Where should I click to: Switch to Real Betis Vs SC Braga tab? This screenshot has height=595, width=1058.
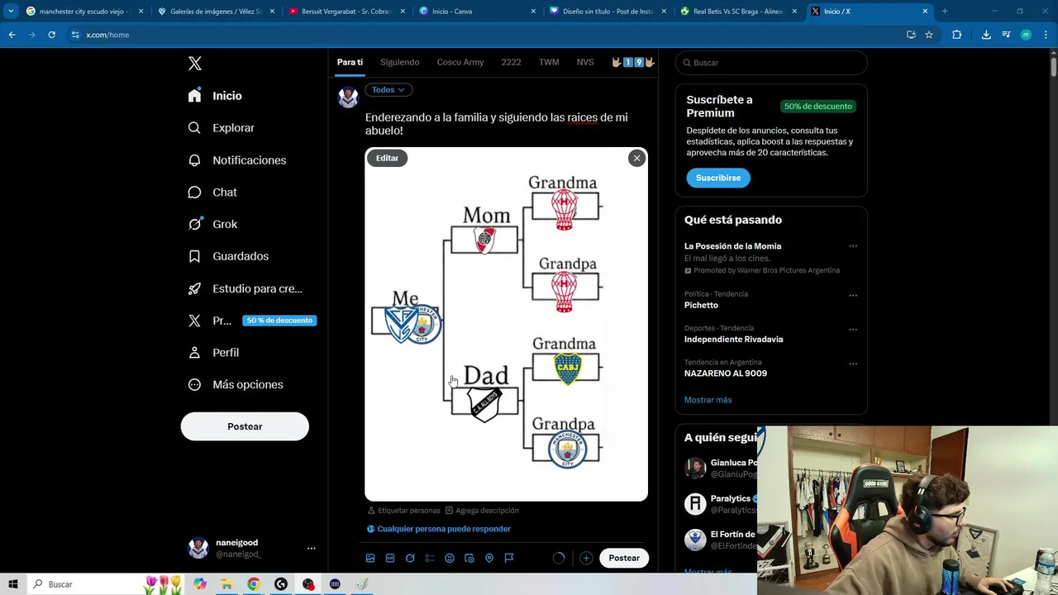click(738, 12)
